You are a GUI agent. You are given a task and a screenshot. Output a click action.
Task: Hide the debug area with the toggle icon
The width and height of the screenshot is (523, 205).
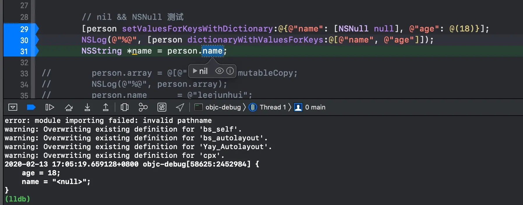pos(13,107)
